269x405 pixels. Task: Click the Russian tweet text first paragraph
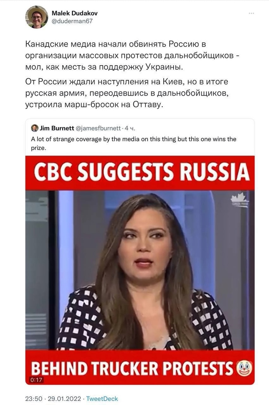[132, 55]
